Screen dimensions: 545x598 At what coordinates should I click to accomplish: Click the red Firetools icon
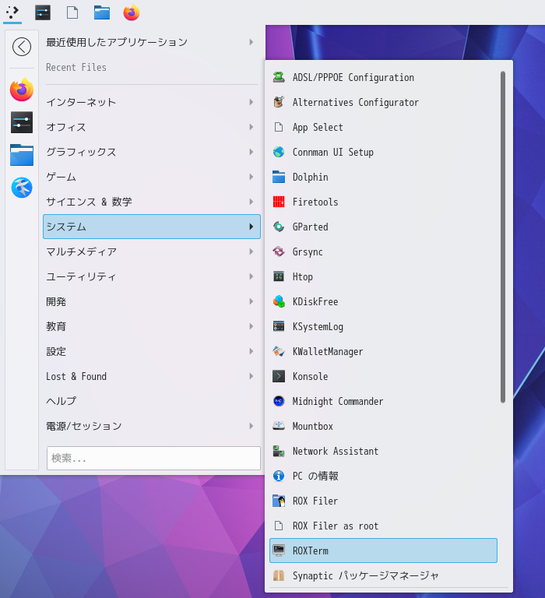coord(279,202)
